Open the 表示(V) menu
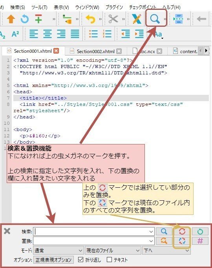This screenshot has height=268, width=212. (x=61, y=7)
